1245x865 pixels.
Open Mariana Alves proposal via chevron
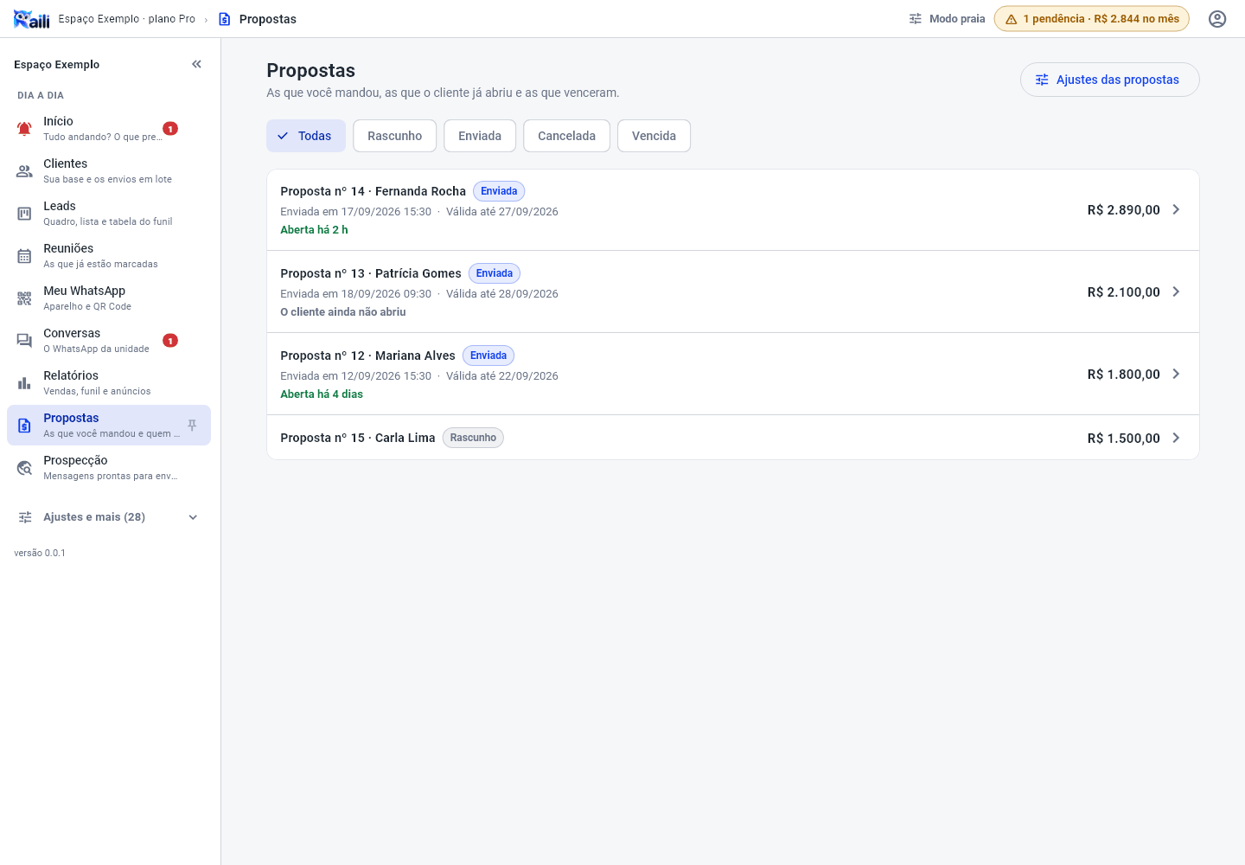(x=1176, y=374)
